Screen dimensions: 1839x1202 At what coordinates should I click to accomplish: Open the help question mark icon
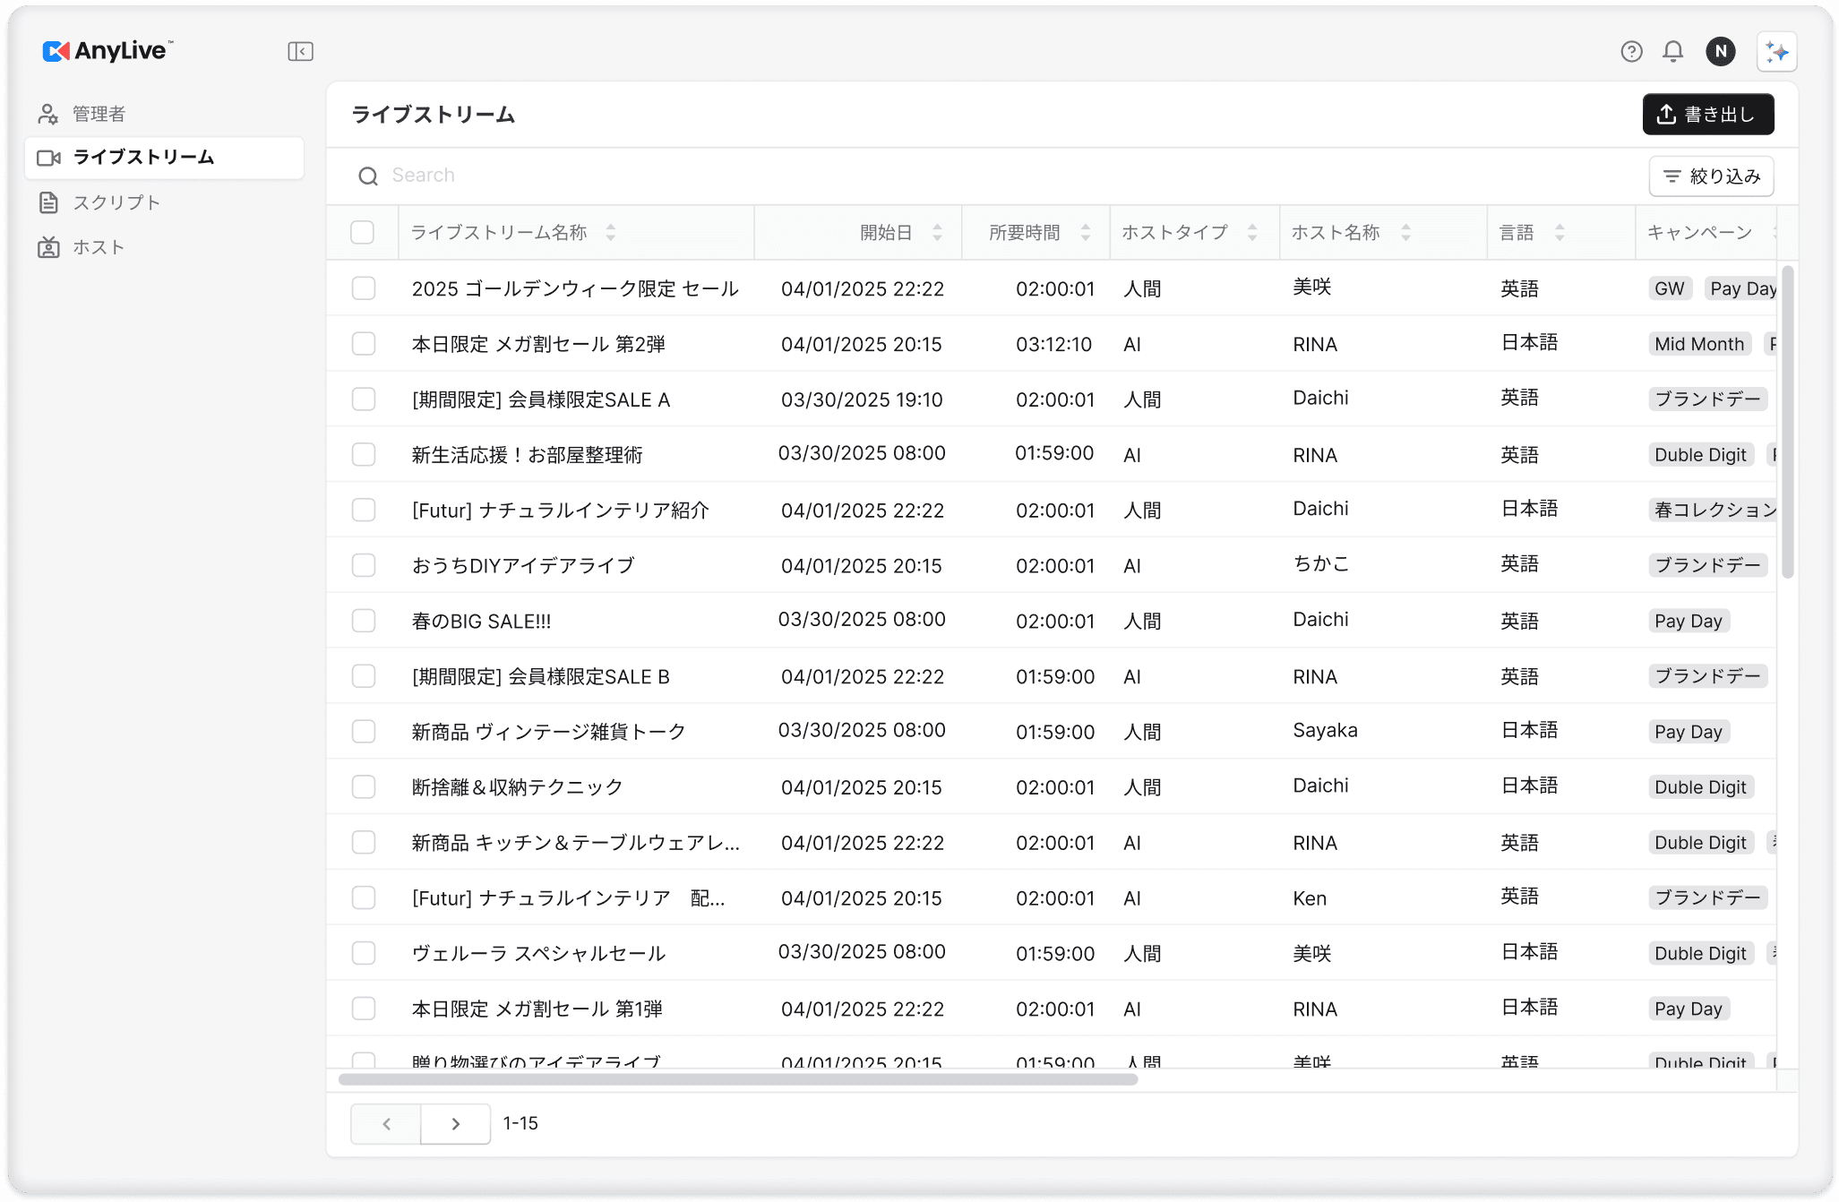click(x=1631, y=52)
